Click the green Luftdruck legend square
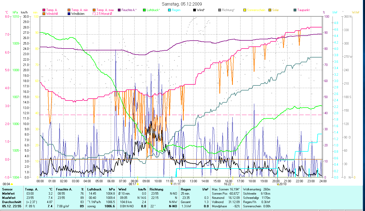This screenshot has width=365, height=211. point(144,10)
